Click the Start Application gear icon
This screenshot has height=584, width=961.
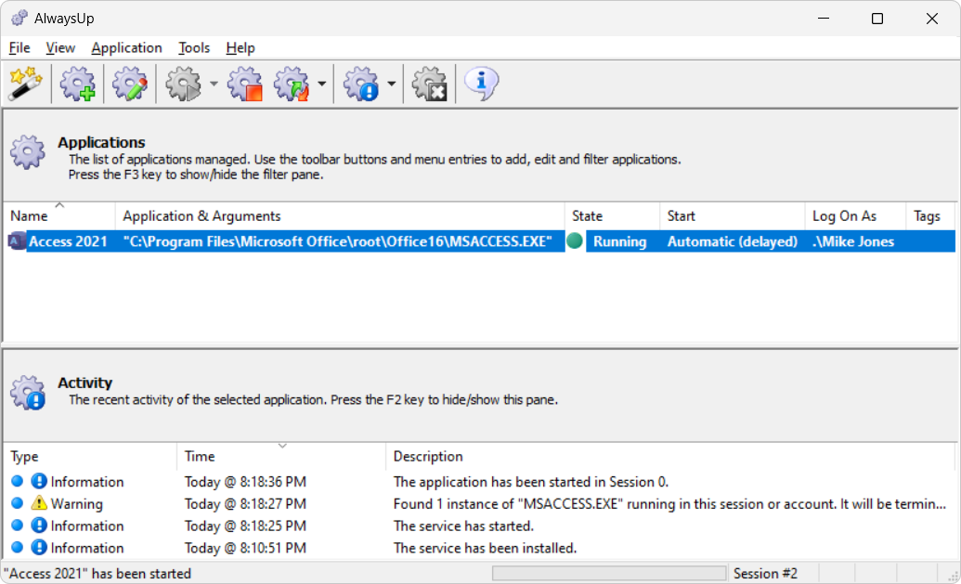pyautogui.click(x=183, y=84)
